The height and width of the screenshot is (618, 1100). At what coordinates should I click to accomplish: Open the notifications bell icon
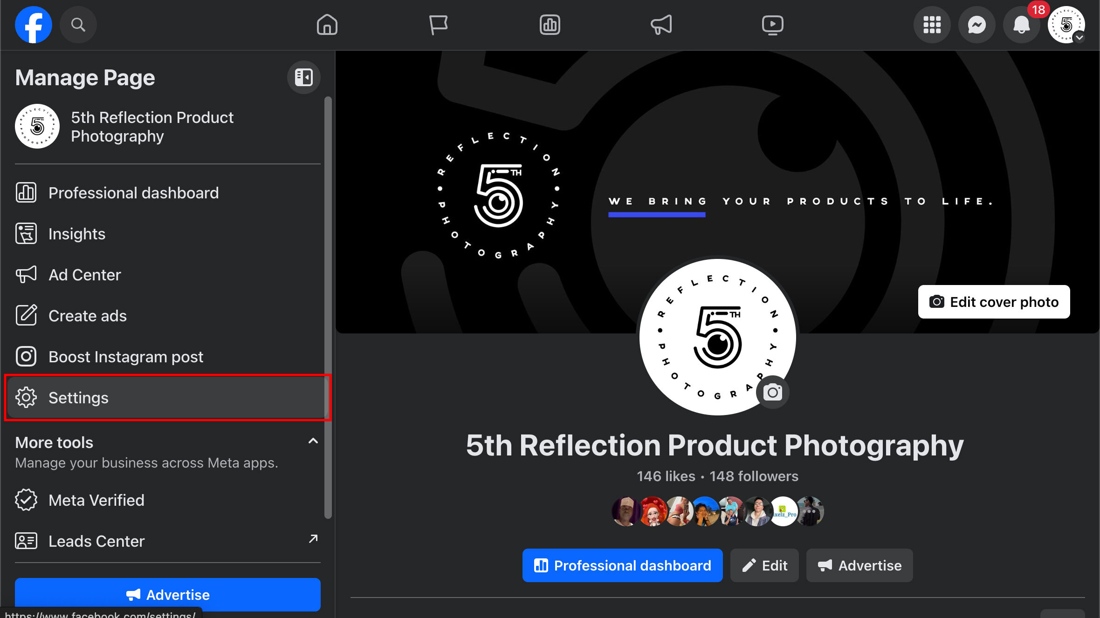tap(1021, 25)
